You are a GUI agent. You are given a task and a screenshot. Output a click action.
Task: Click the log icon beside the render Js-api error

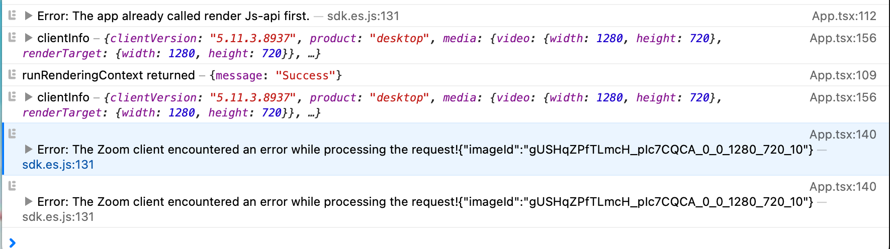(13, 16)
